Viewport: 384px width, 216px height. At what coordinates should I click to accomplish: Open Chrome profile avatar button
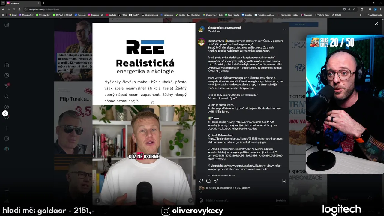[375, 9]
